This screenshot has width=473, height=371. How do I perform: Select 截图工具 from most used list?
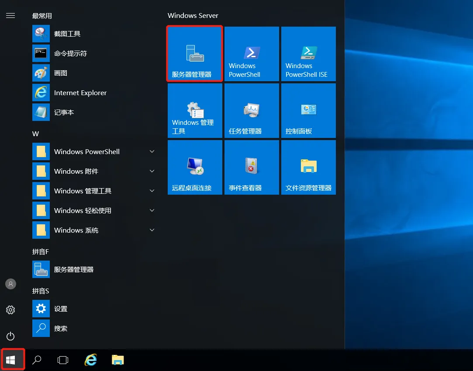(67, 34)
